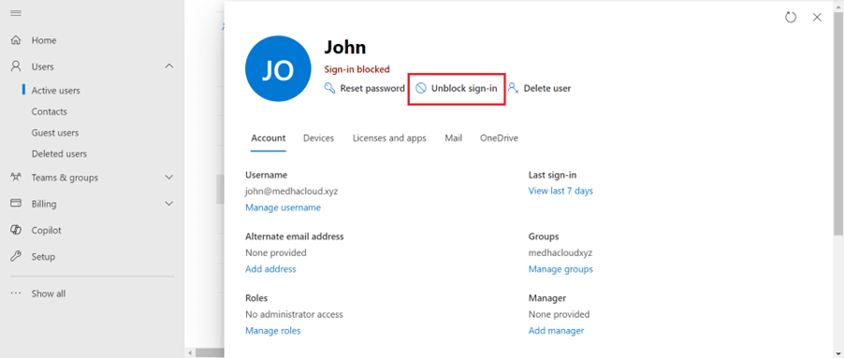Click the Groups label
The image size is (844, 358).
point(544,236)
